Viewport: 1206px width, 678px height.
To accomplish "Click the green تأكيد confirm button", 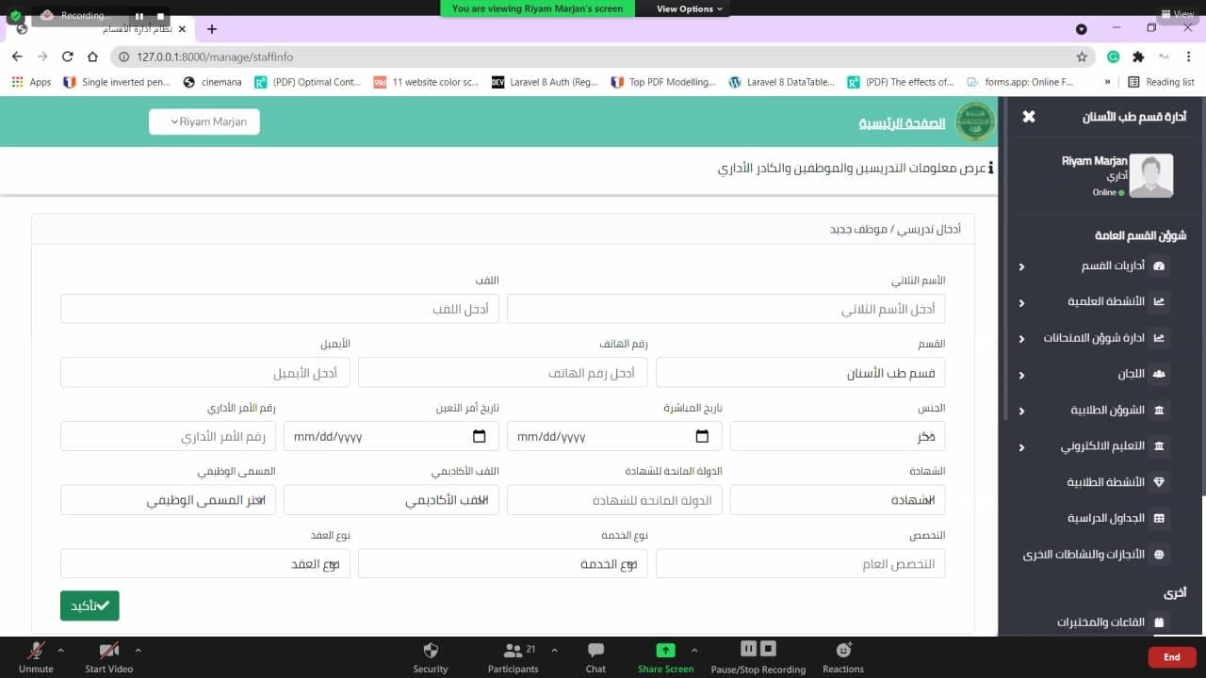I will coord(90,605).
